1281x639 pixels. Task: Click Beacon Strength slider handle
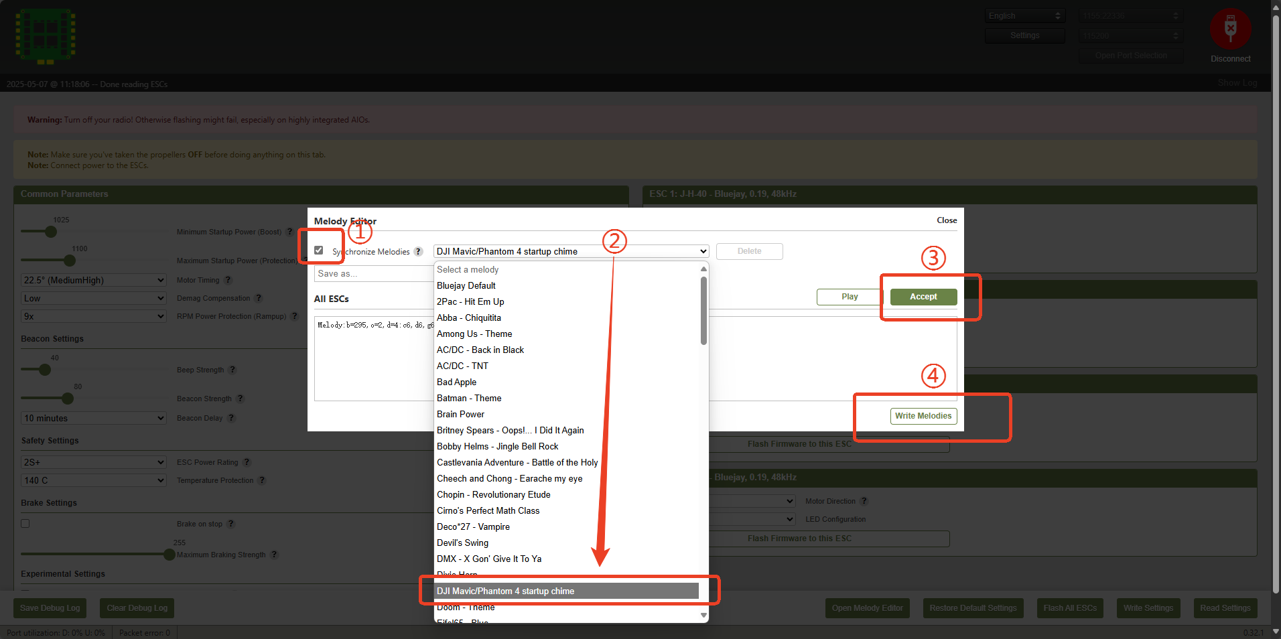(x=68, y=399)
